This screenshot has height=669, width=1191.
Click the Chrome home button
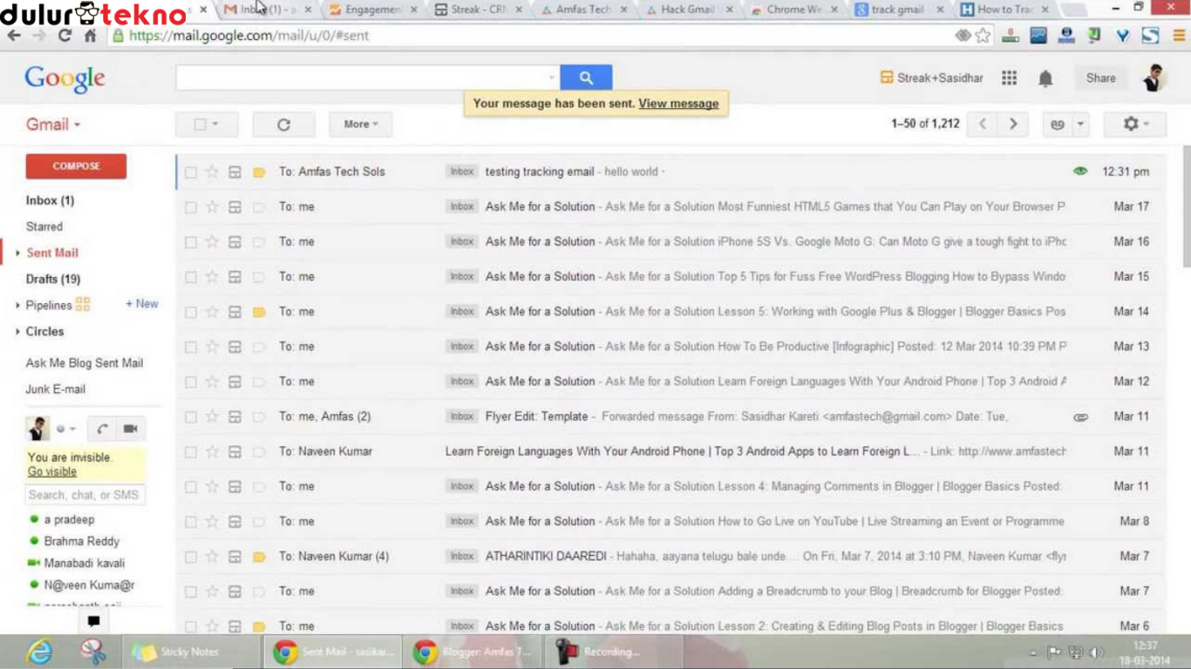(x=90, y=36)
